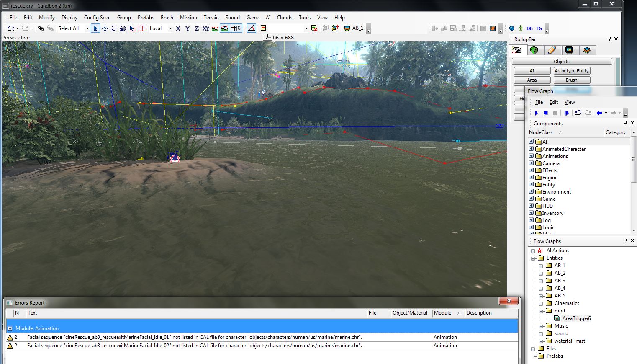637x364 pixels.
Task: Collapse the Module: Animation error group
Action: pos(10,328)
